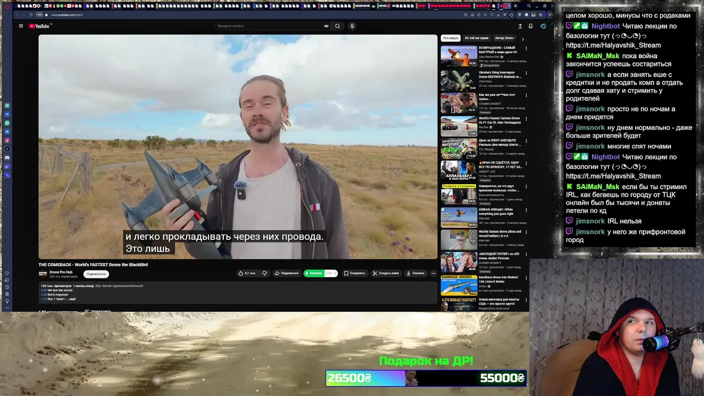Select the Из той же серии chip
Screen dimensions: 704x396
[476, 38]
